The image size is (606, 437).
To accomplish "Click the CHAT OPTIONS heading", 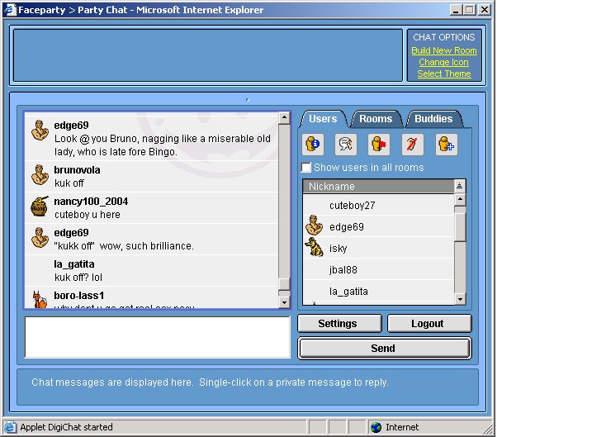I will [443, 37].
